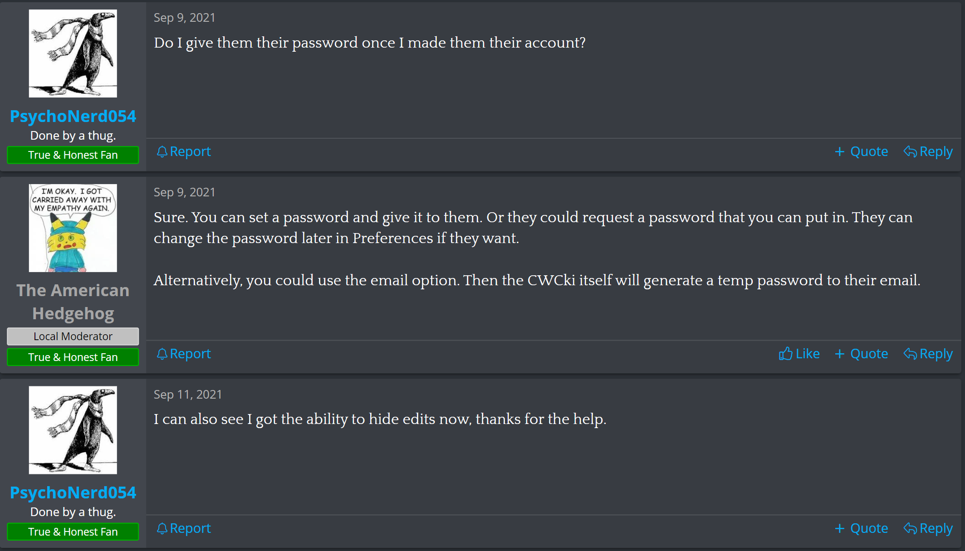The image size is (965, 551).
Task: Click the plus Quote icon on moderator's post
Action: click(x=839, y=354)
